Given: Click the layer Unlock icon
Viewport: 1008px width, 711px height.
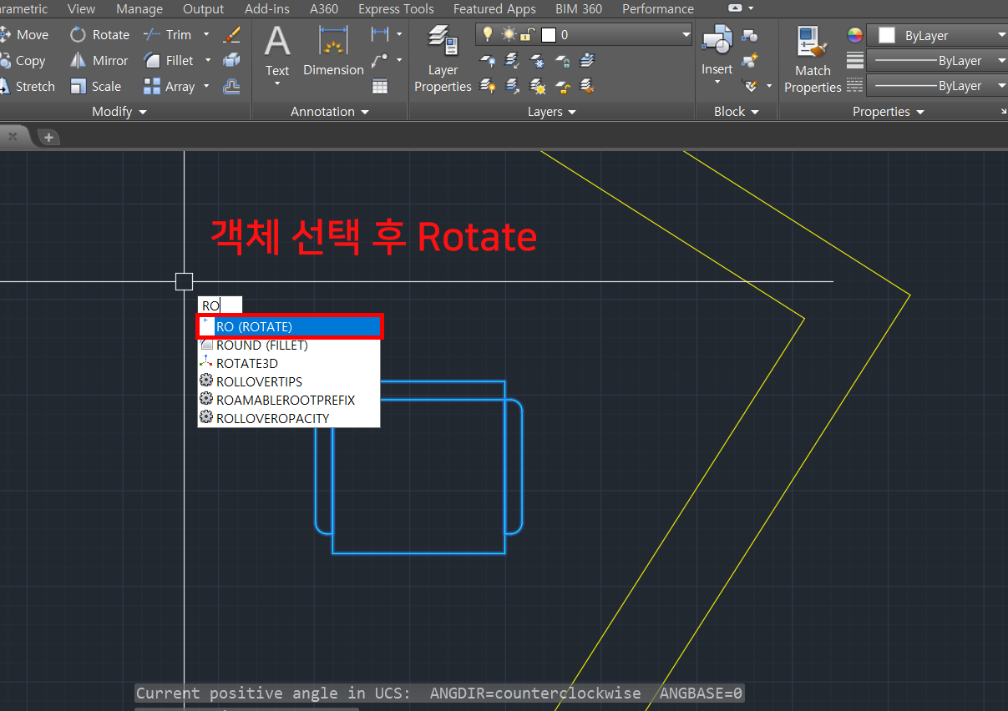Looking at the screenshot, I should [x=563, y=85].
